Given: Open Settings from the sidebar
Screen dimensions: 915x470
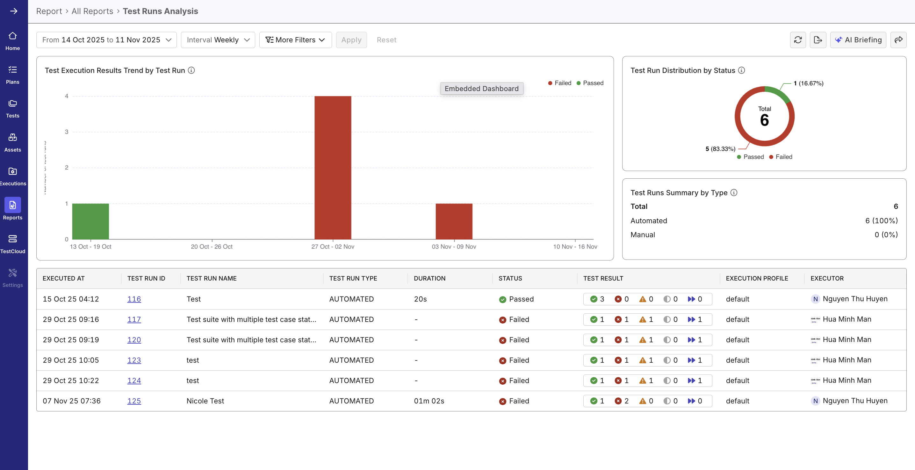Looking at the screenshot, I should (x=13, y=277).
